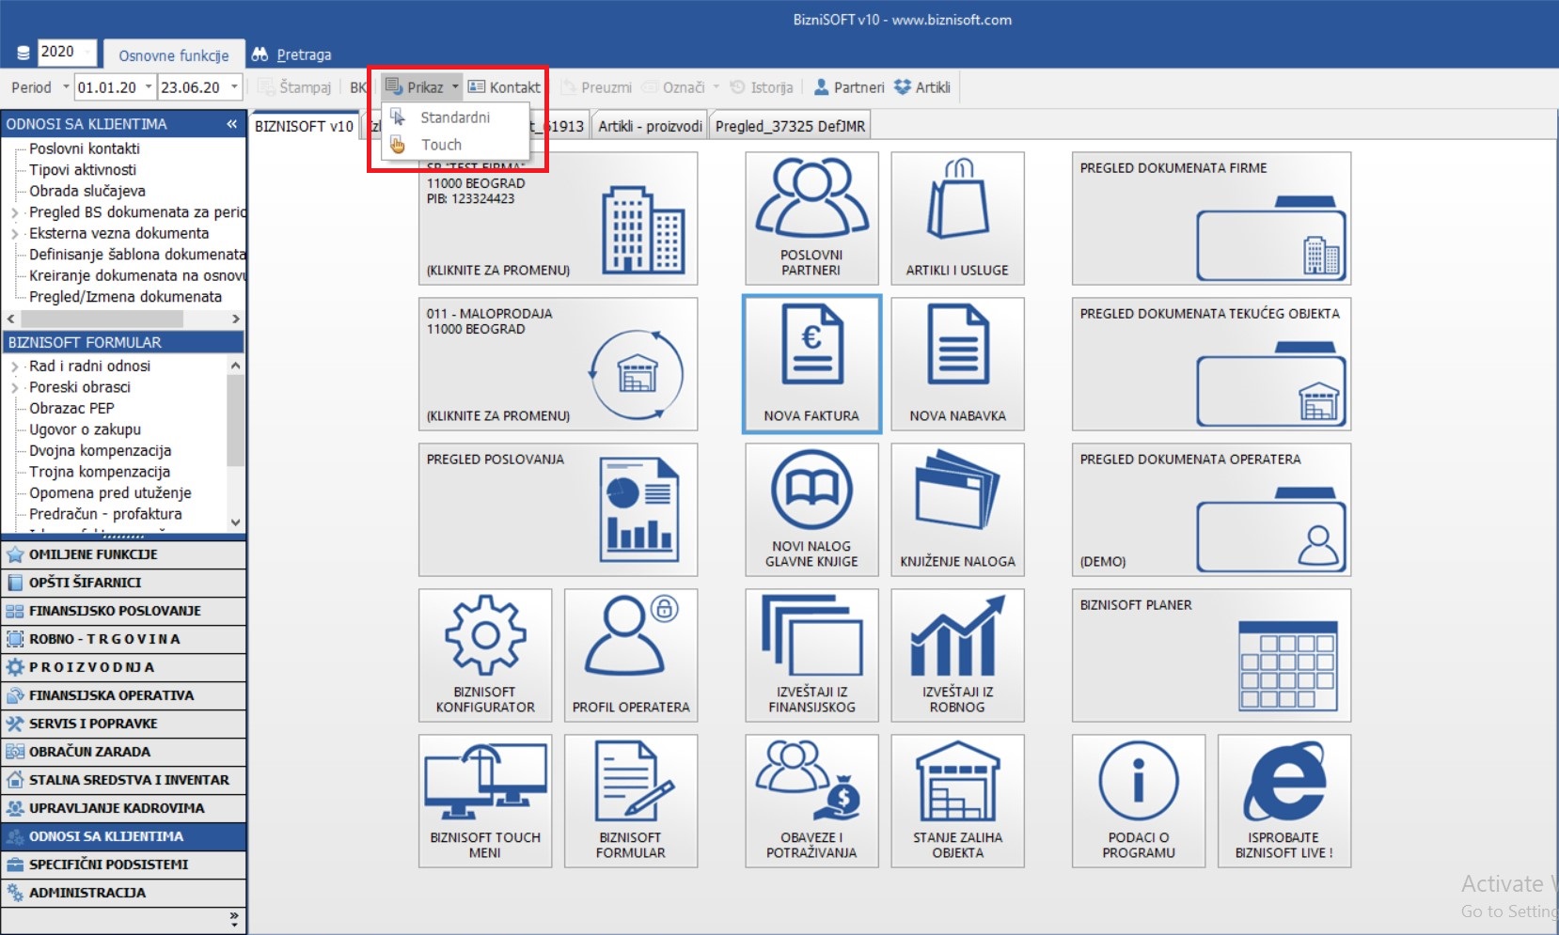The width and height of the screenshot is (1559, 935).
Task: Select Obrada slučajeva tree item
Action: [x=87, y=192]
